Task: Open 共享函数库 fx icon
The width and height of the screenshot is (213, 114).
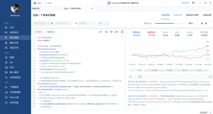Action: tap(6, 77)
